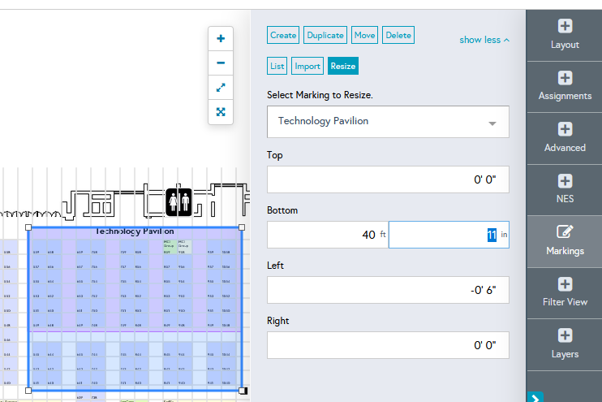Open the Layers sidebar panel

[565, 344]
